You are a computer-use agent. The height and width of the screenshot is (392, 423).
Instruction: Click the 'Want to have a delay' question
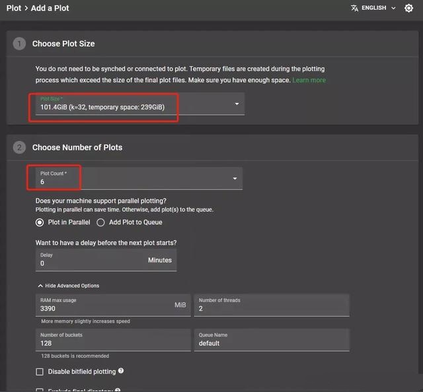(106, 243)
